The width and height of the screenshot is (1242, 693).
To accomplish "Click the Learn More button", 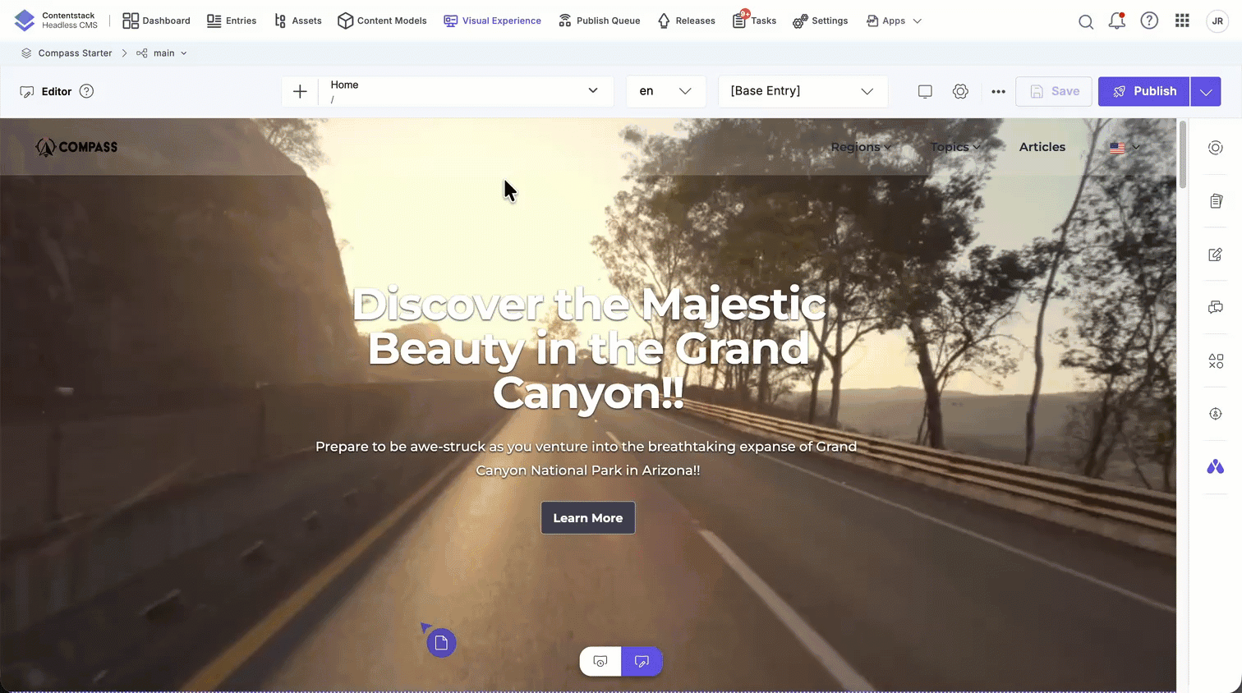I will coord(588,518).
